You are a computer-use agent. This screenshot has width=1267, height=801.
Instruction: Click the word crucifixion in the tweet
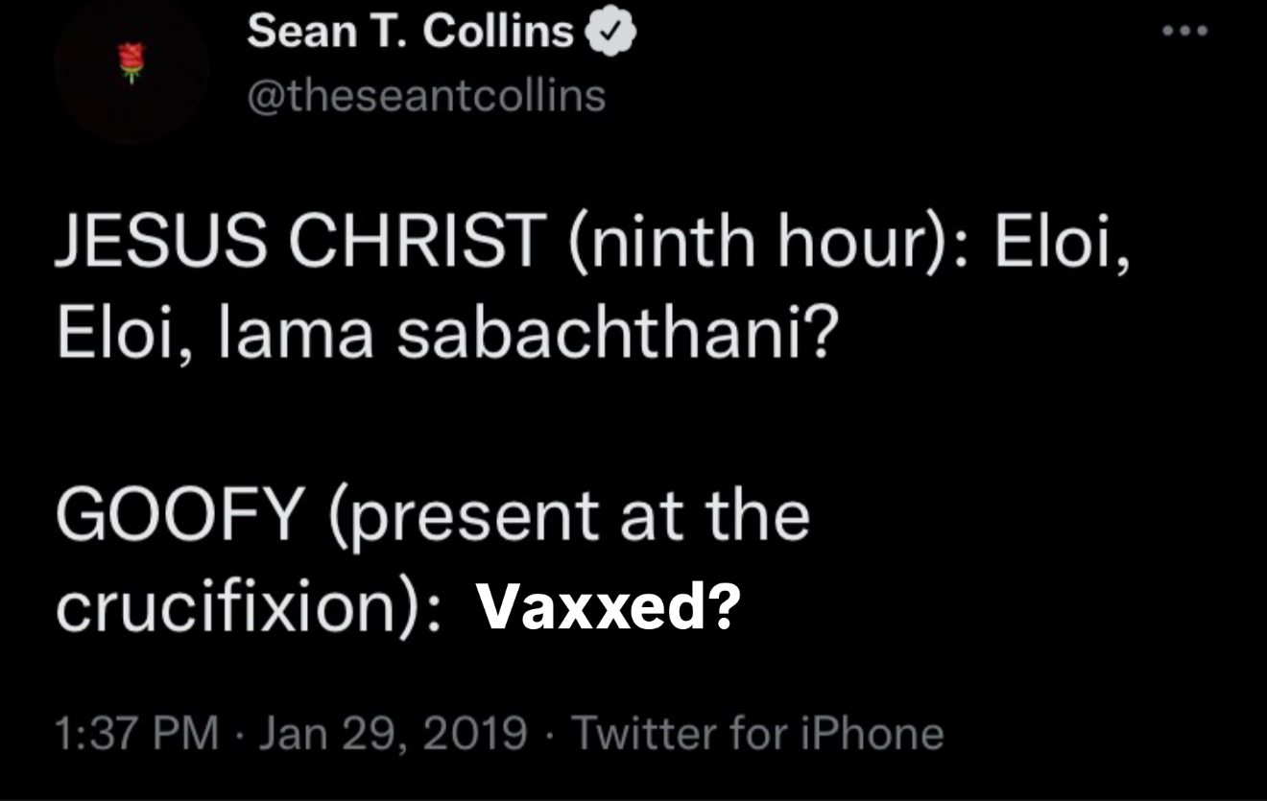click(232, 608)
